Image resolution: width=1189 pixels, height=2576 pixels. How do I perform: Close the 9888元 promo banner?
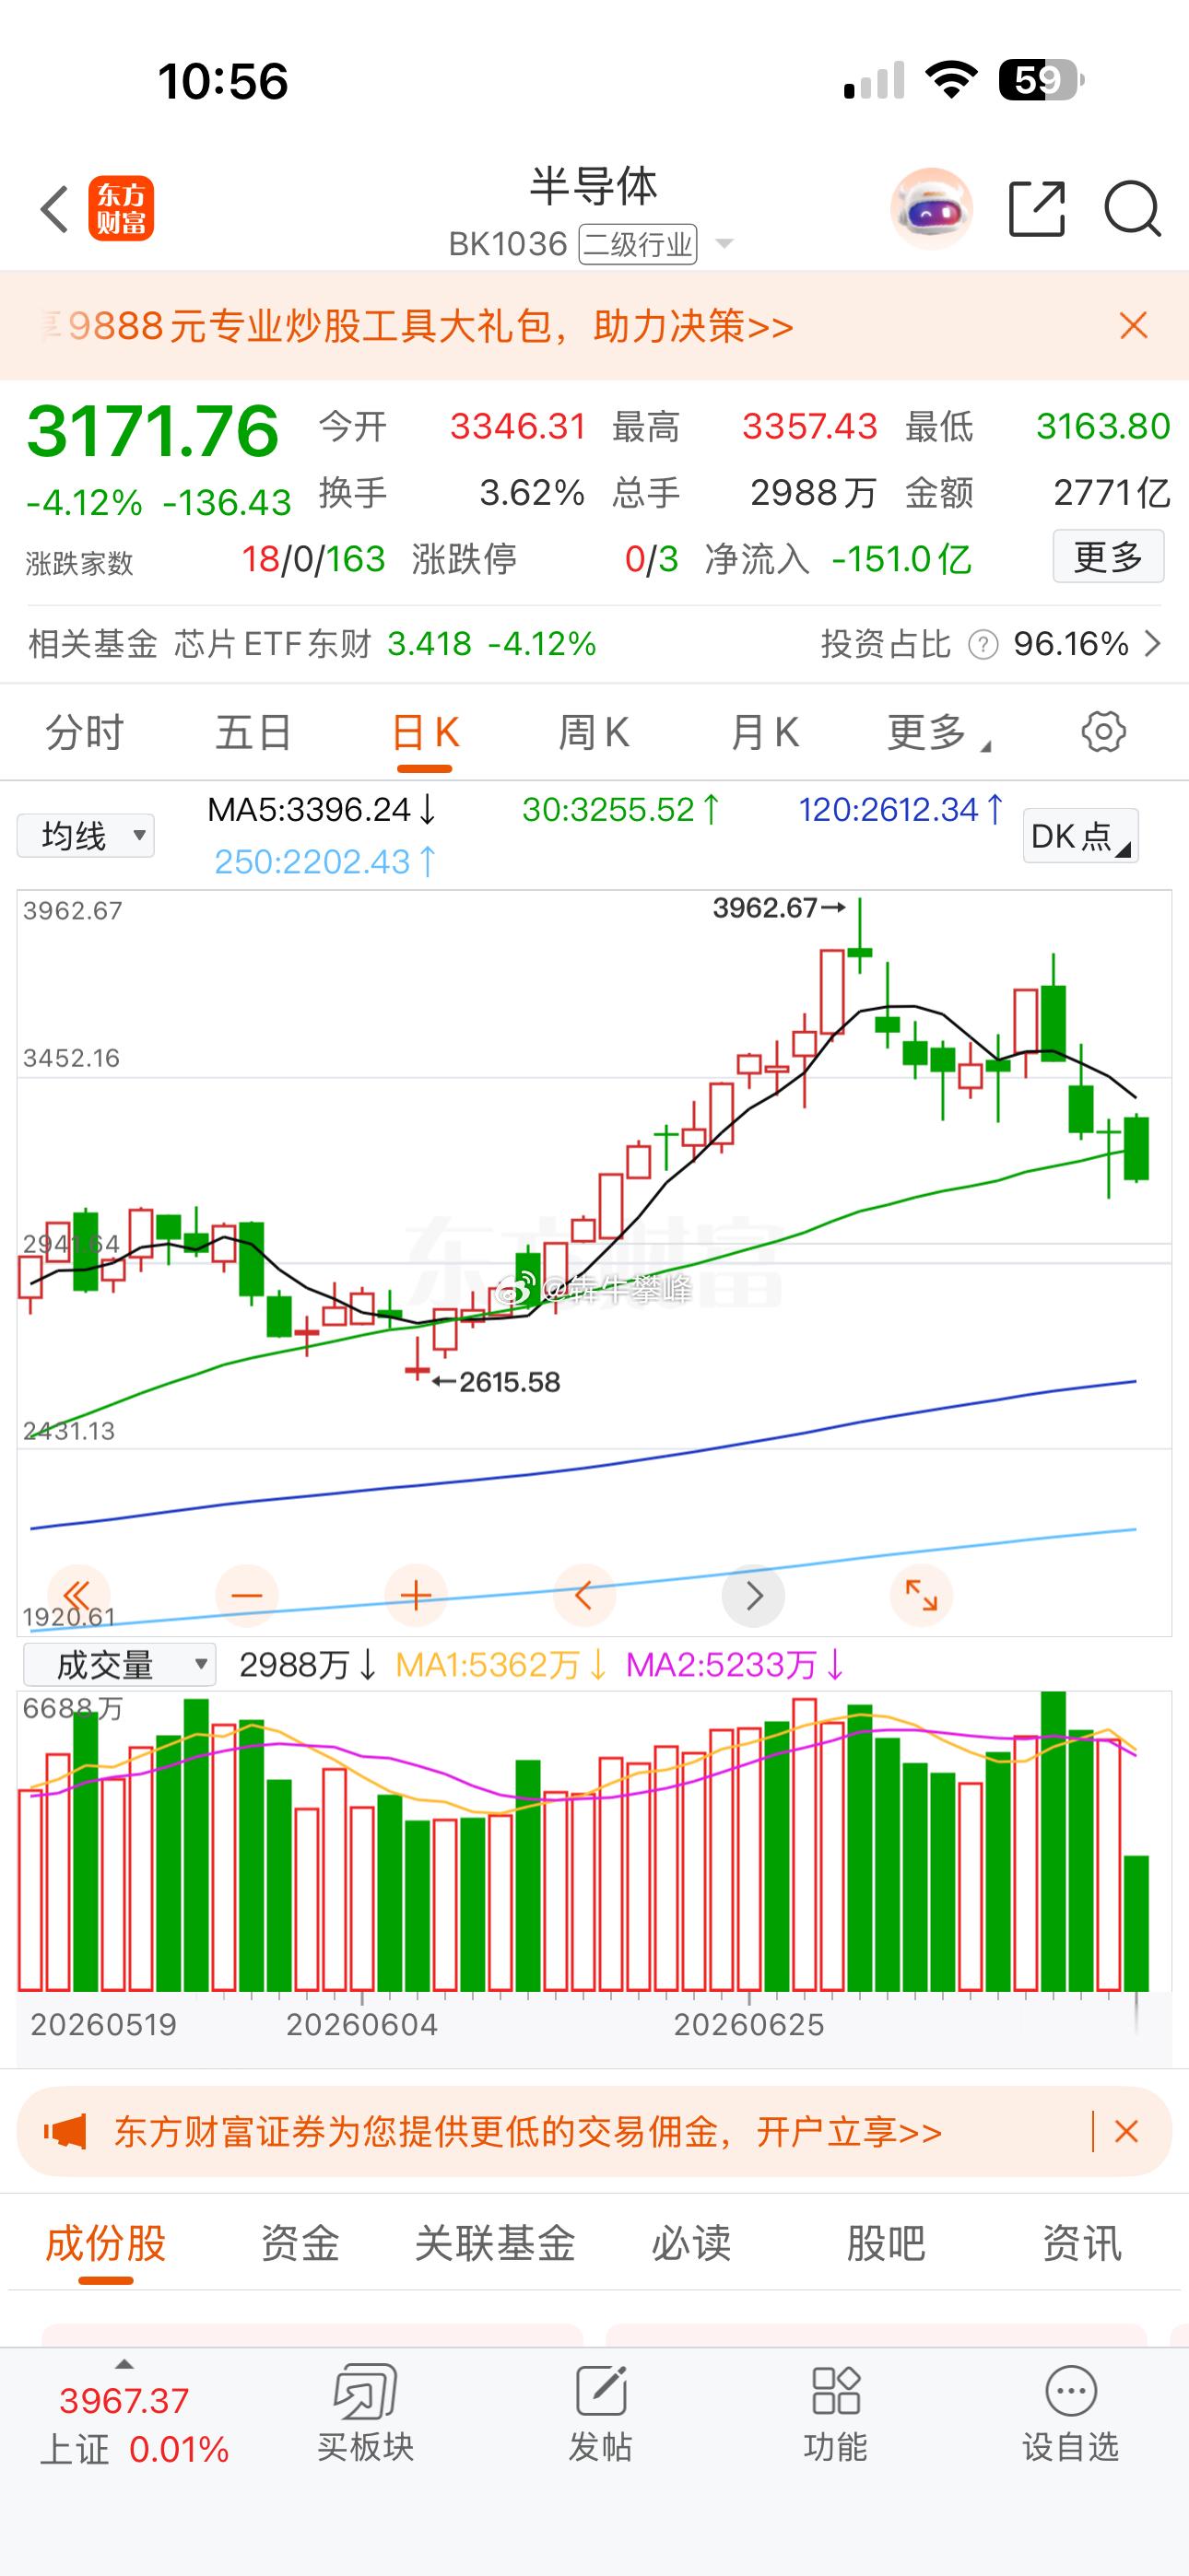[x=1133, y=325]
